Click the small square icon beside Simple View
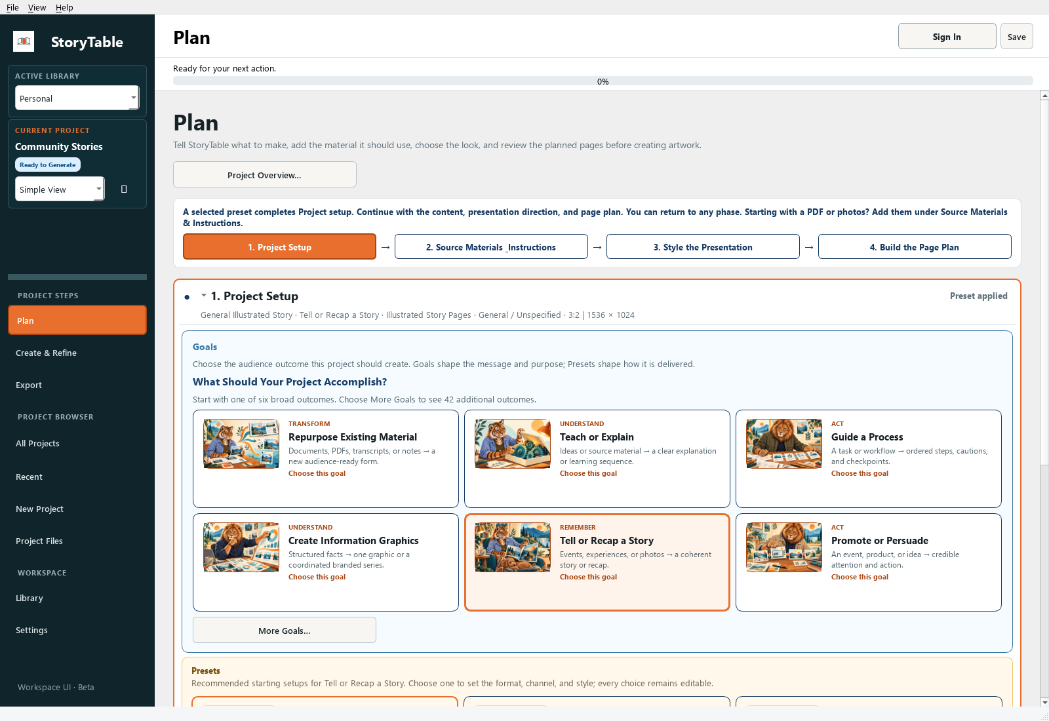This screenshot has width=1049, height=721. pos(124,189)
